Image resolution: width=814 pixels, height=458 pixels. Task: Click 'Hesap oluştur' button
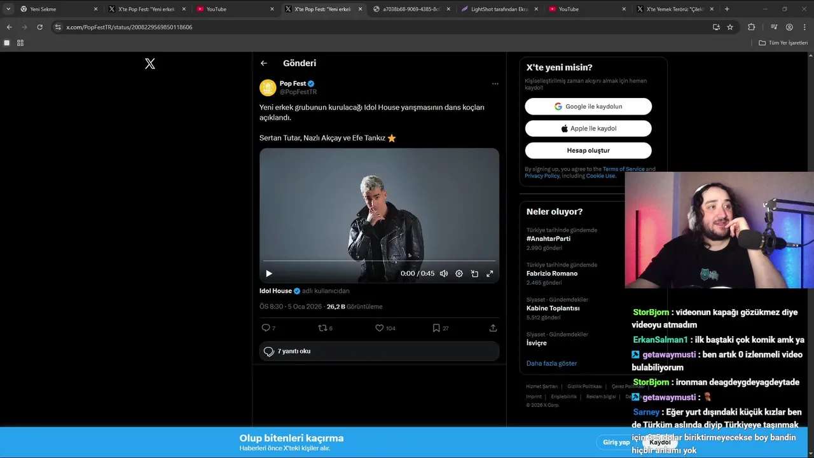[x=588, y=151]
